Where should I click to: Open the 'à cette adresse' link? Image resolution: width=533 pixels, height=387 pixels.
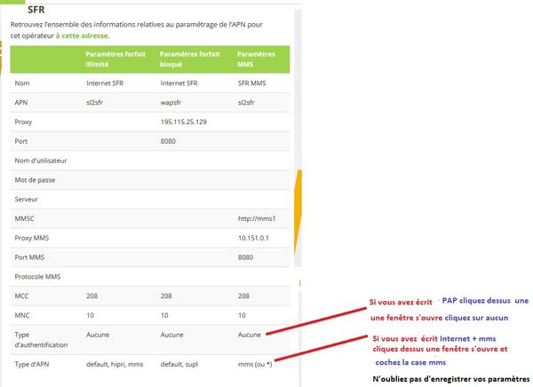pos(81,36)
